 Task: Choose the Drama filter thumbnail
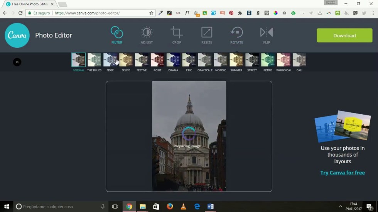coord(173,60)
